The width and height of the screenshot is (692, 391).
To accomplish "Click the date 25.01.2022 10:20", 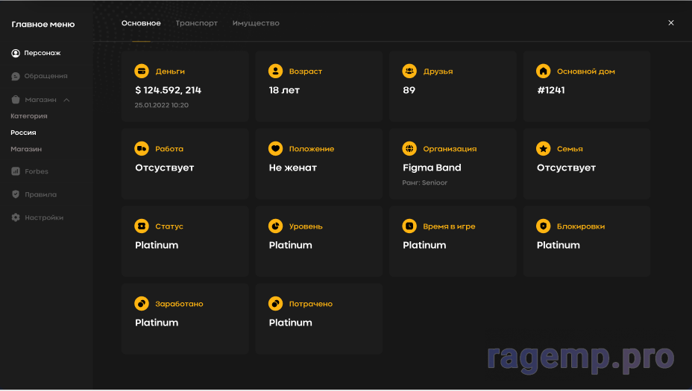I will pyautogui.click(x=162, y=105).
